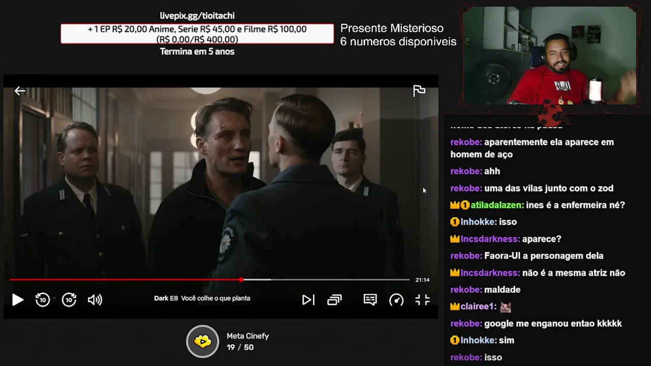Click the cat emote in clairee1's message

click(506, 307)
